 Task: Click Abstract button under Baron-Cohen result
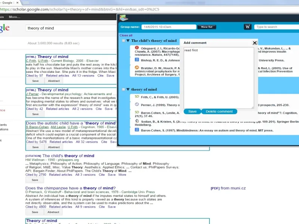[54, 147]
